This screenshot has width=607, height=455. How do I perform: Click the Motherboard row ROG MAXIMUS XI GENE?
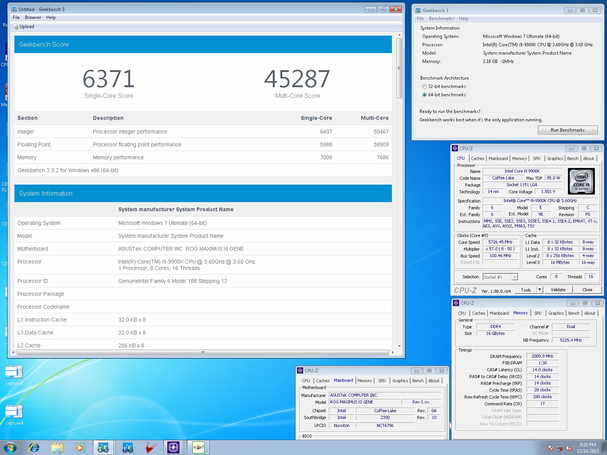(x=203, y=249)
